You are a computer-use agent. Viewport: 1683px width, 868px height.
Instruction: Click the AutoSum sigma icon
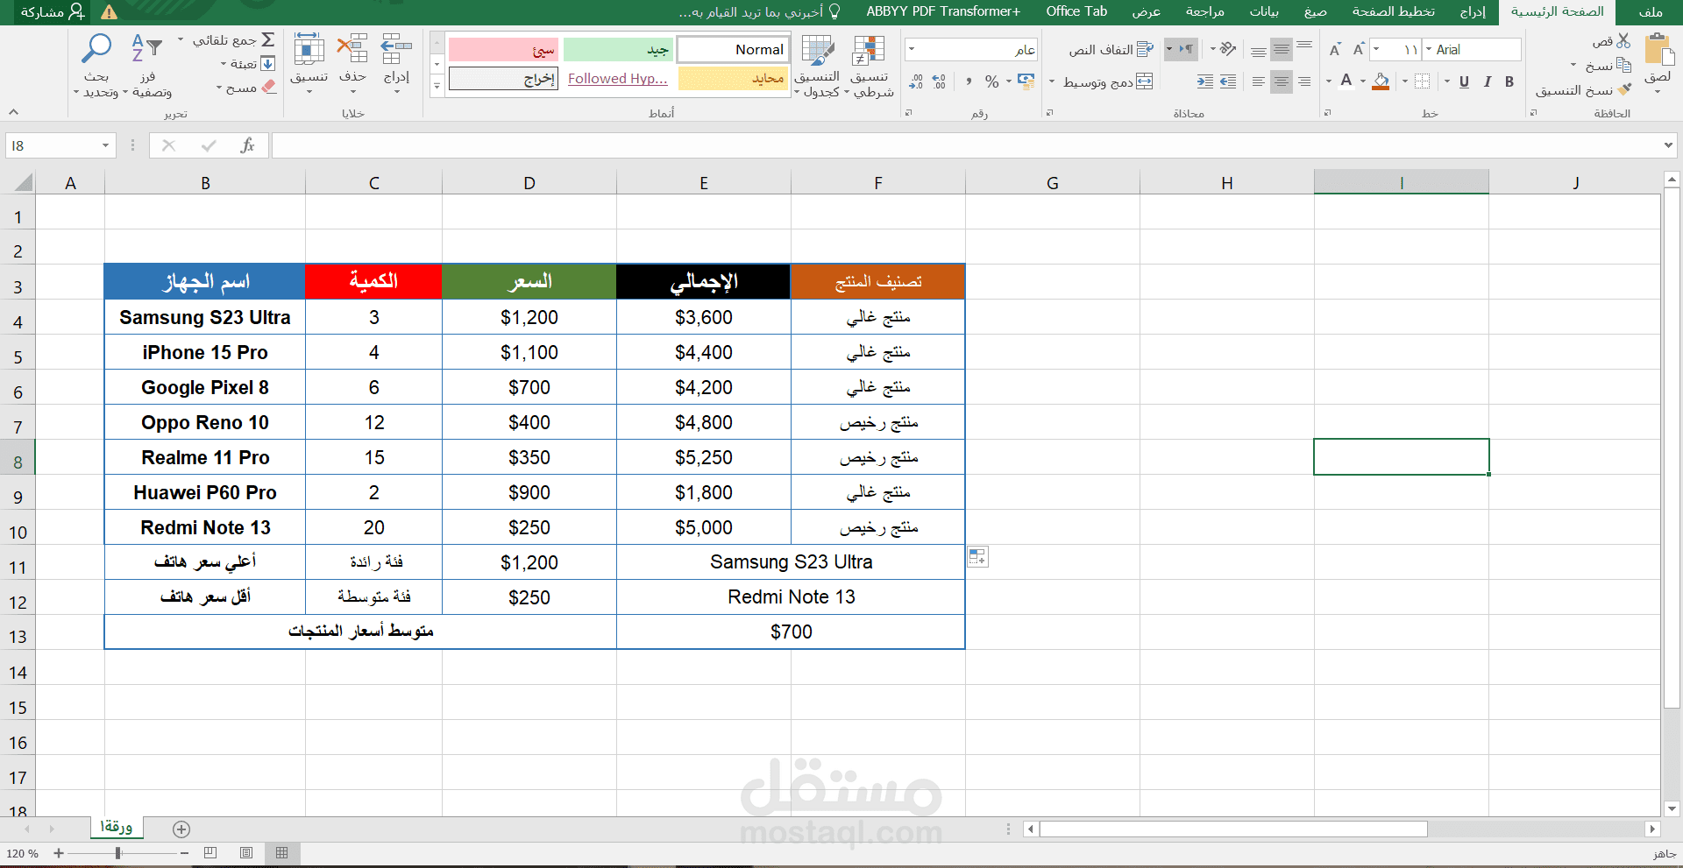(x=268, y=39)
